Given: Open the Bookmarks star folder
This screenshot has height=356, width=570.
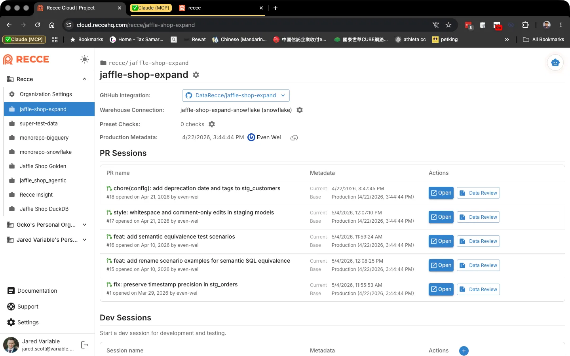Looking at the screenshot, I should [87, 40].
